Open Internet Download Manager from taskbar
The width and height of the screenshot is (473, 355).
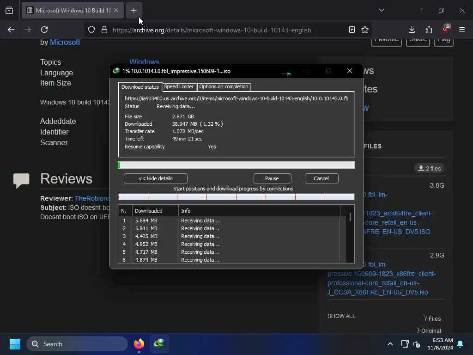click(159, 343)
